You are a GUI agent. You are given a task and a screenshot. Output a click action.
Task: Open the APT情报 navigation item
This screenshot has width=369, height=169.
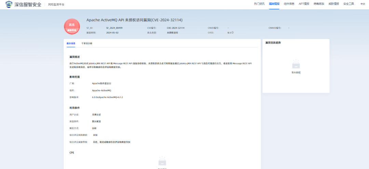coord(304,4)
